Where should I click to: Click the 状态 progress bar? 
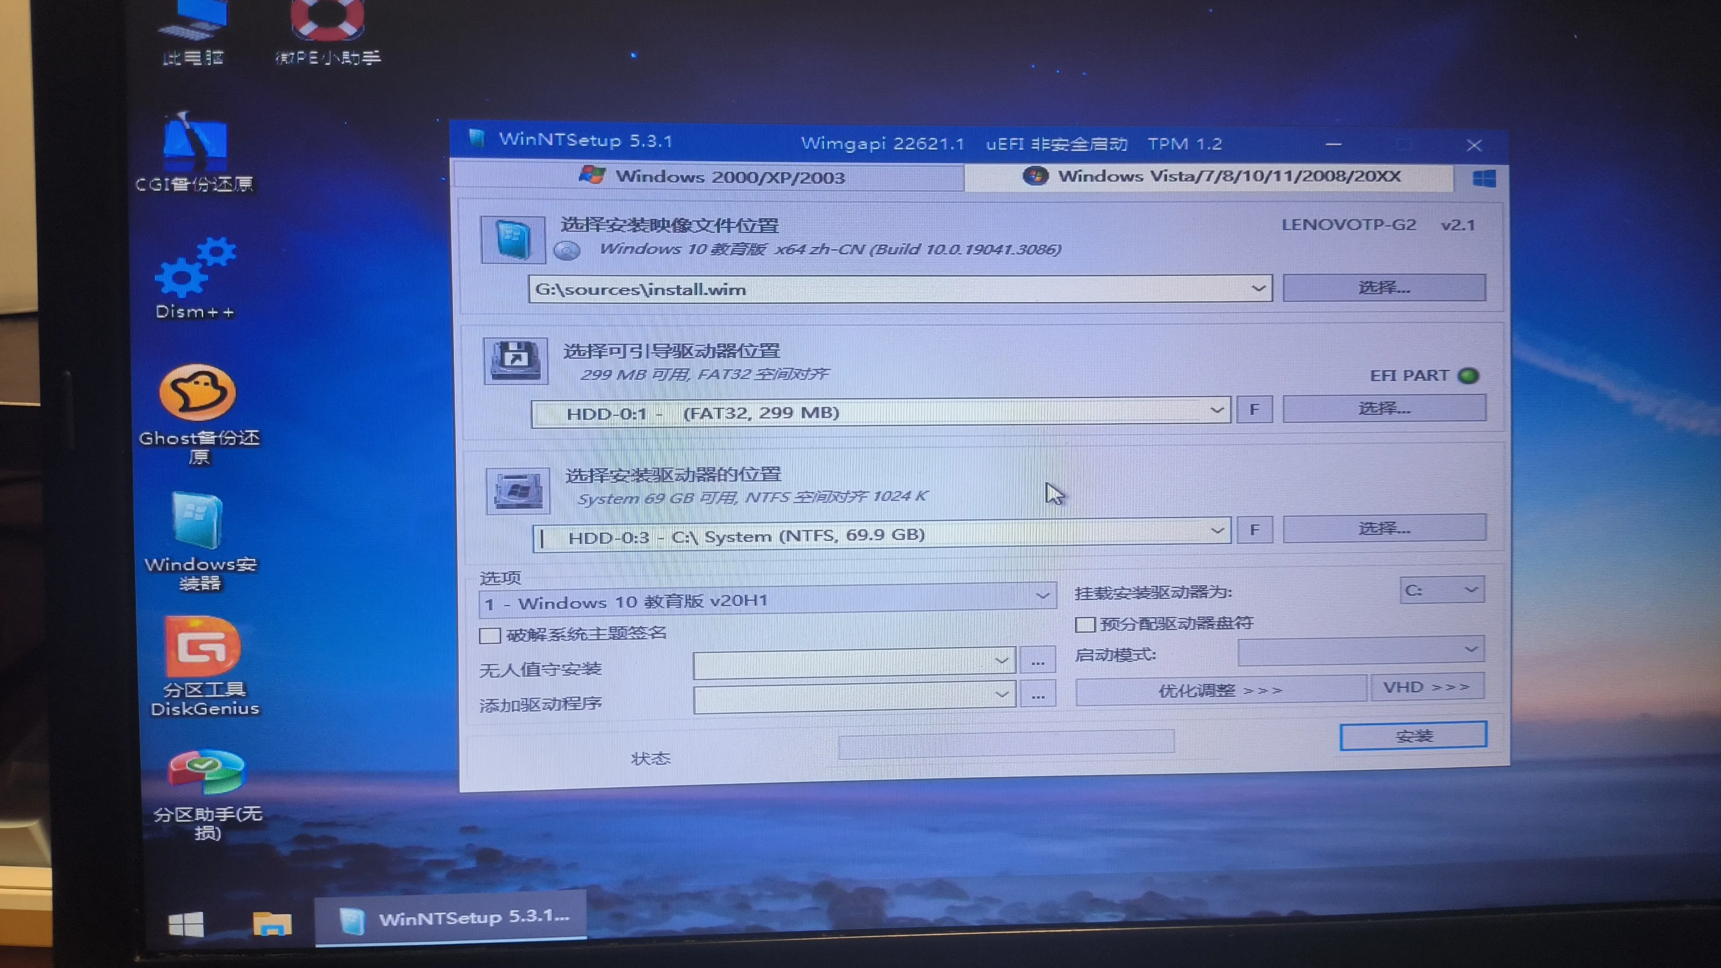[1006, 744]
